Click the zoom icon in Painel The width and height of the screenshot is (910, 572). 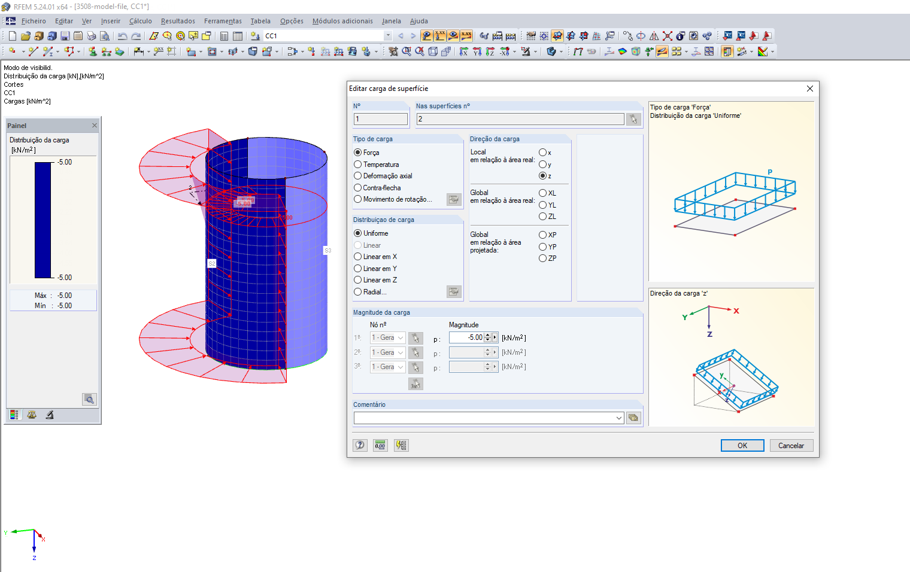point(89,399)
